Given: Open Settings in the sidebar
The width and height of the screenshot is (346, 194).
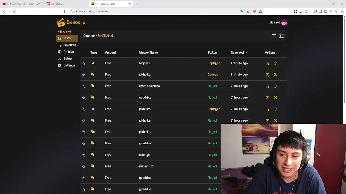Looking at the screenshot, I should pyautogui.click(x=67, y=65).
